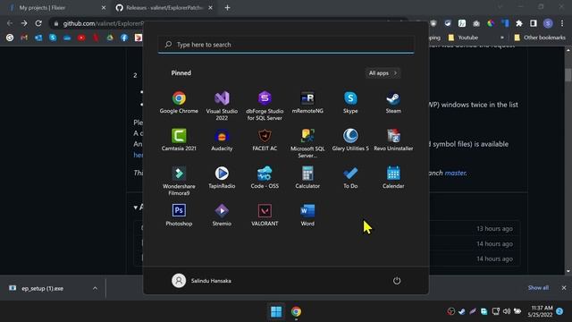Click the power button in Start menu
572x322 pixels.
[x=397, y=281]
